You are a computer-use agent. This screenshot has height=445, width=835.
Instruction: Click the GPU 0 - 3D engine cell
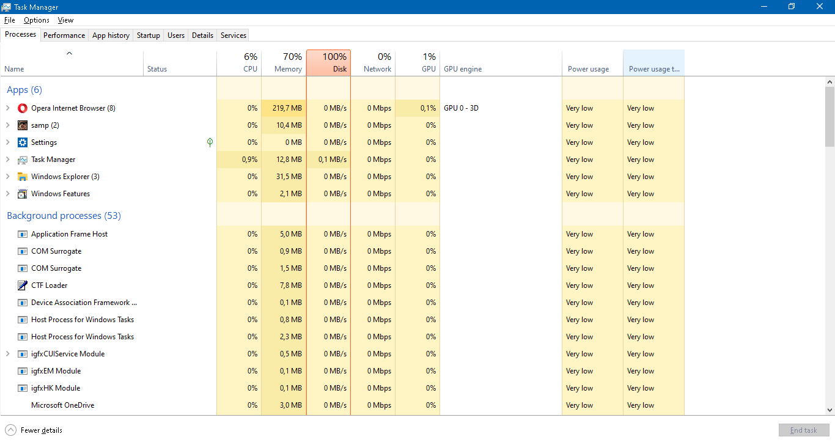(x=501, y=108)
